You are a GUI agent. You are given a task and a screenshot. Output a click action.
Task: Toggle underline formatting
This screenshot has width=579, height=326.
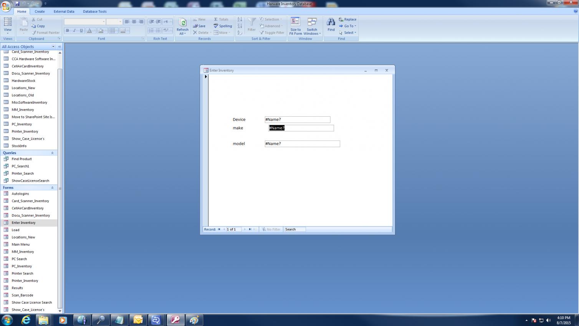[81, 31]
